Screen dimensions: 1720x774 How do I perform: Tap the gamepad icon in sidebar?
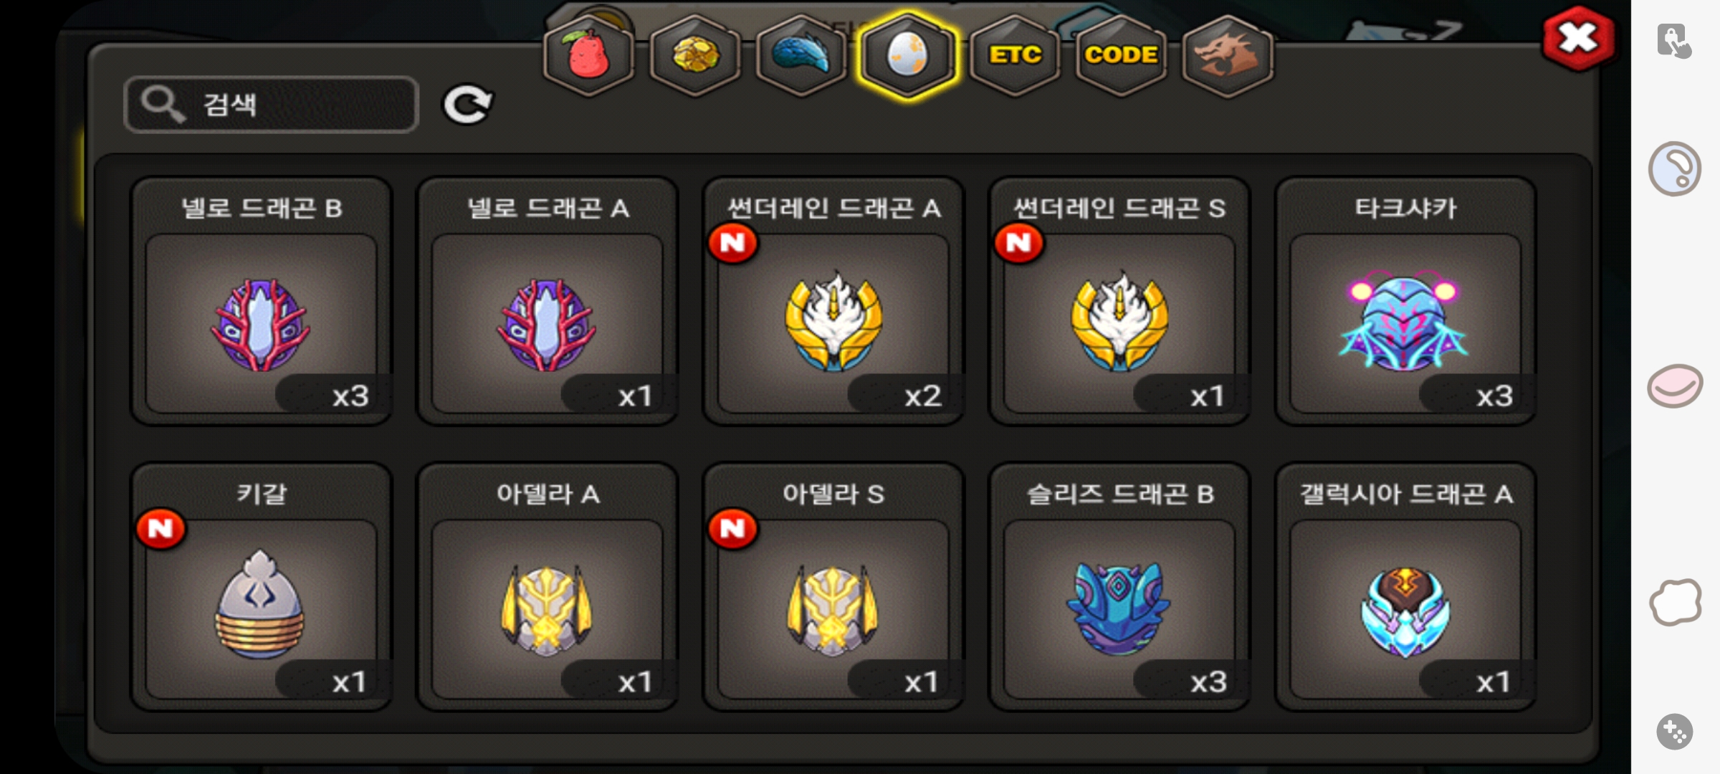[1675, 732]
